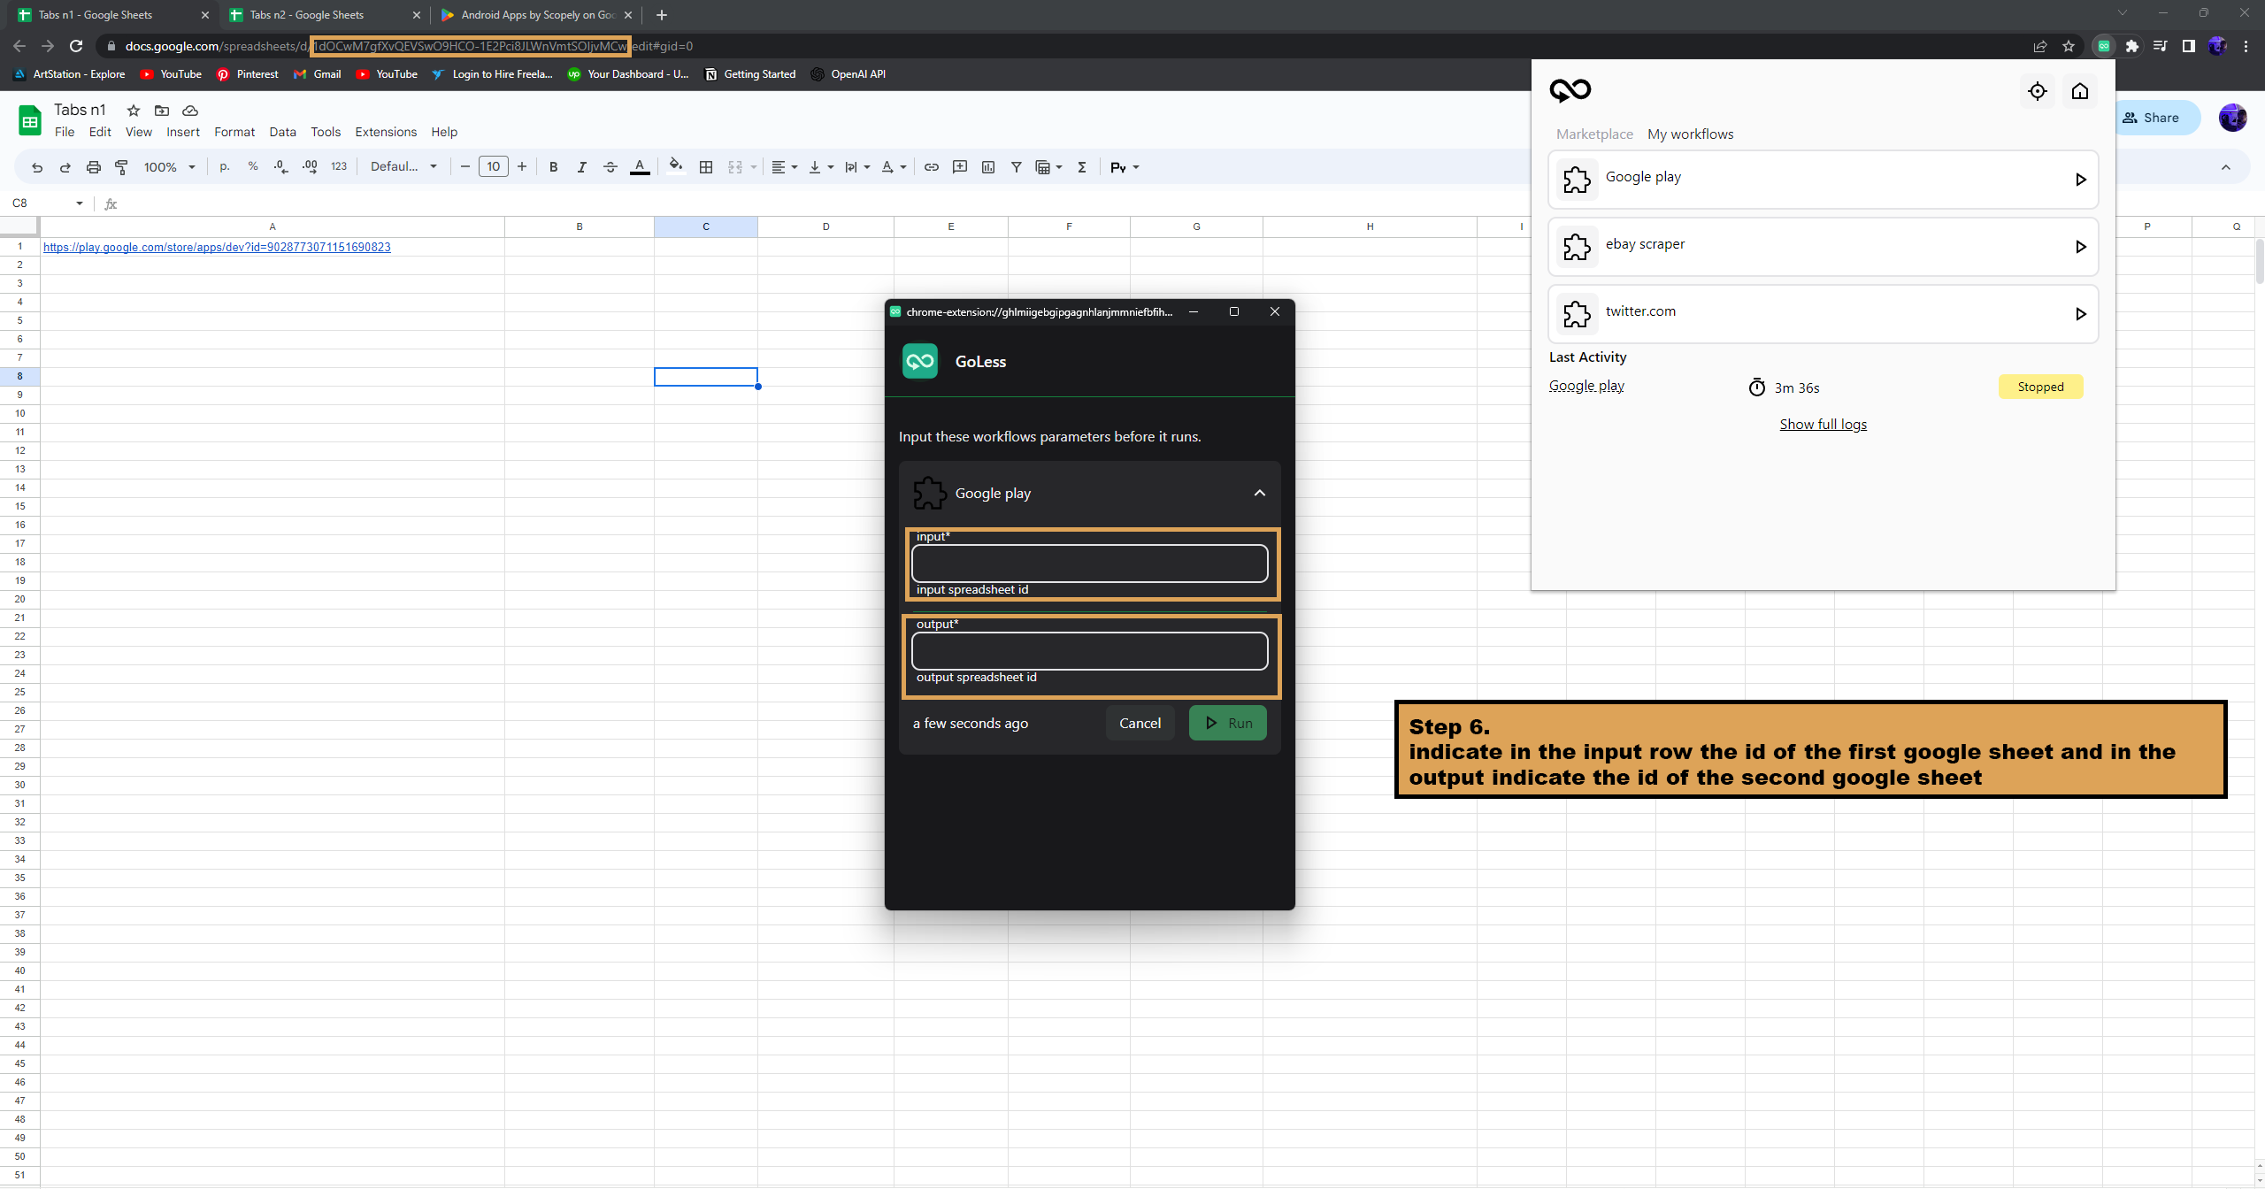Click the Run button in GoLess dialog
This screenshot has height=1189, width=2265.
point(1227,723)
